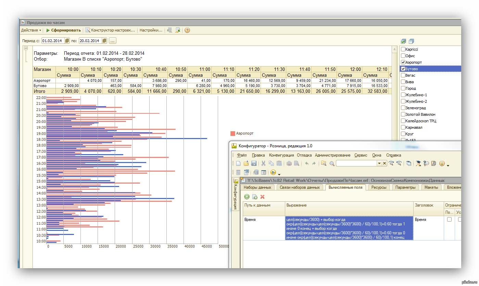
Task: Open the Отладка menu
Action: [x=304, y=155]
